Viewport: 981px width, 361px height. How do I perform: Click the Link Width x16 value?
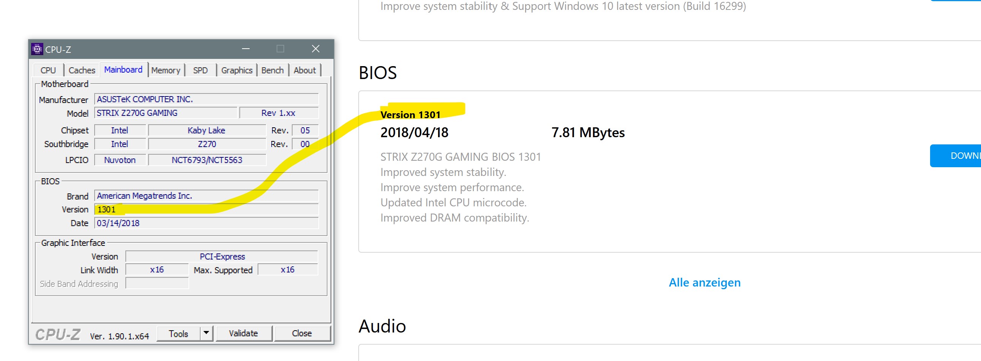pyautogui.click(x=157, y=270)
